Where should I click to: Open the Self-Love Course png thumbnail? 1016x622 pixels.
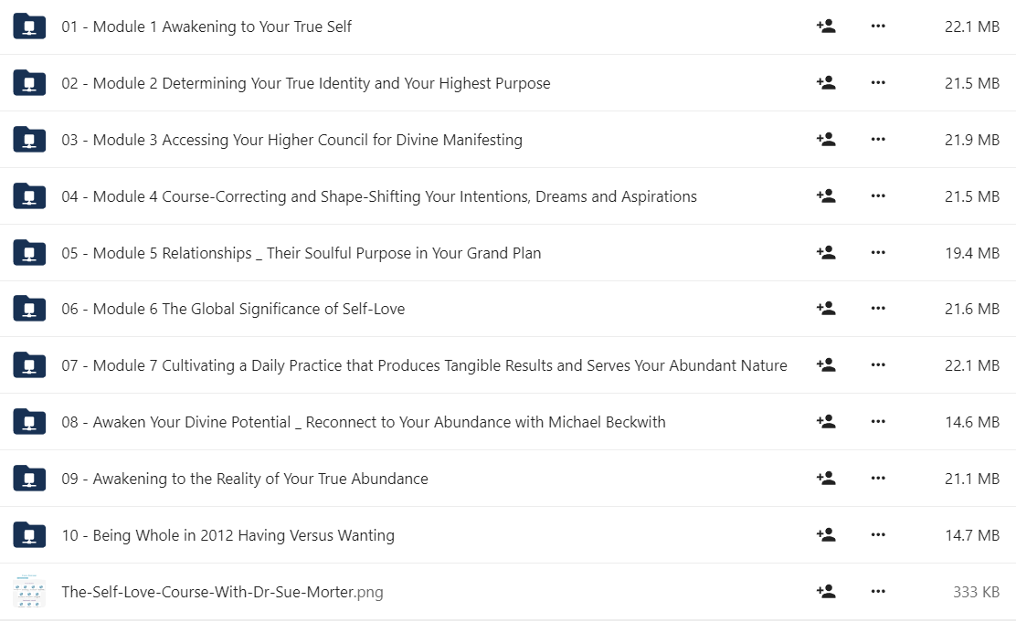[x=29, y=592]
